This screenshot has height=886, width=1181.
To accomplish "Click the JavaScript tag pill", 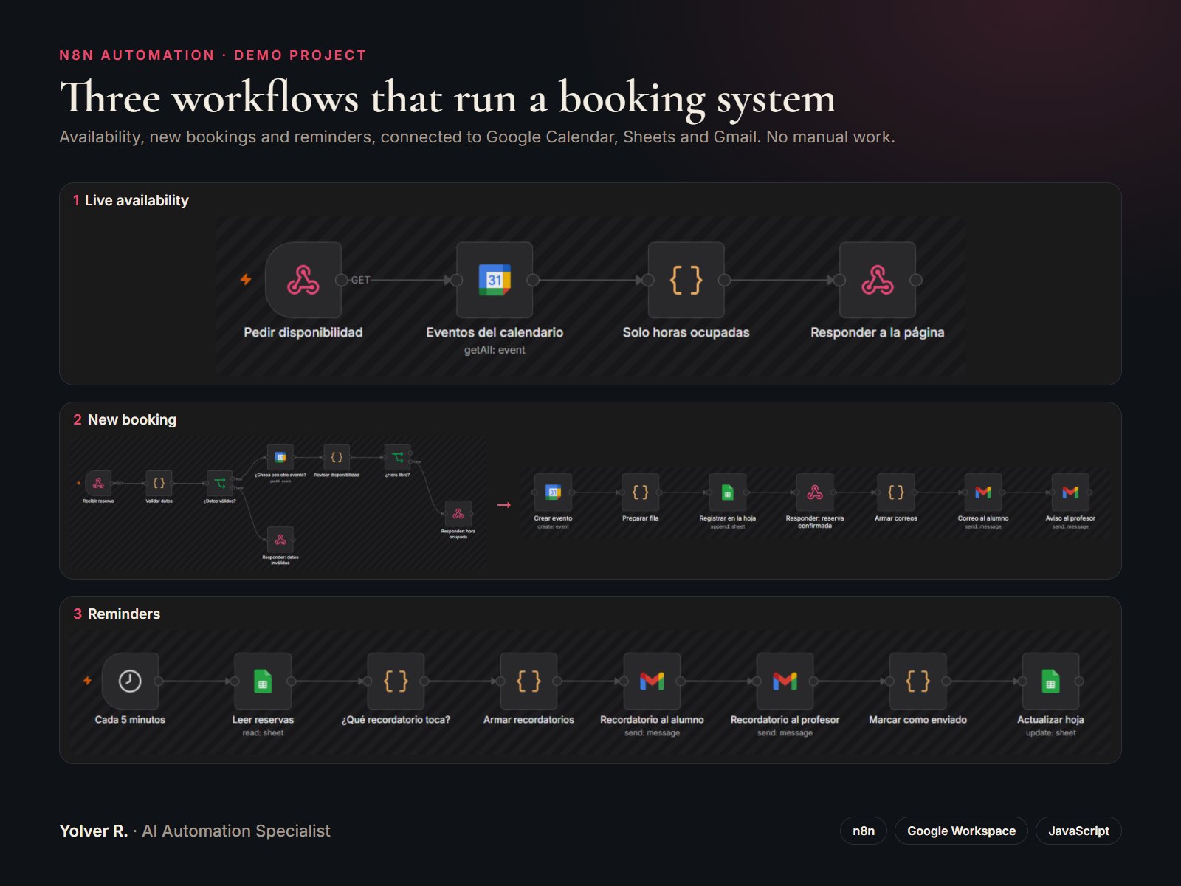I will coord(1078,831).
